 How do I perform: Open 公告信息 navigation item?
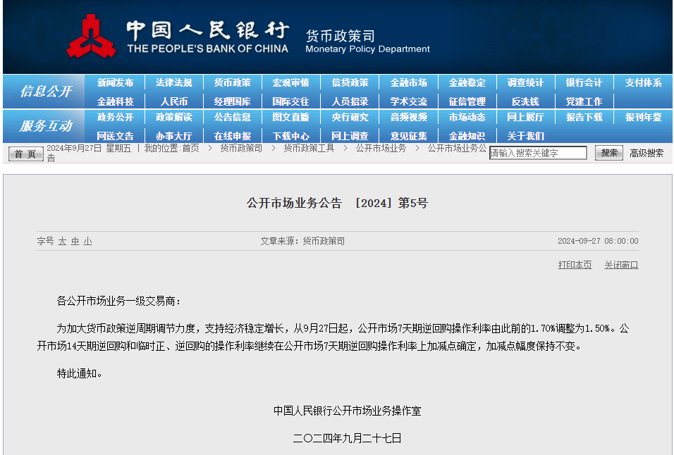232,117
